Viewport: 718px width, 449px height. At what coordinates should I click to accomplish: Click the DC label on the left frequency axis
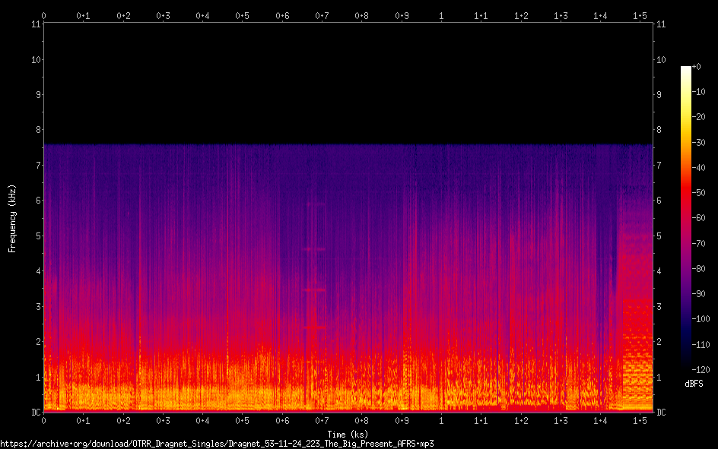pyautogui.click(x=34, y=413)
